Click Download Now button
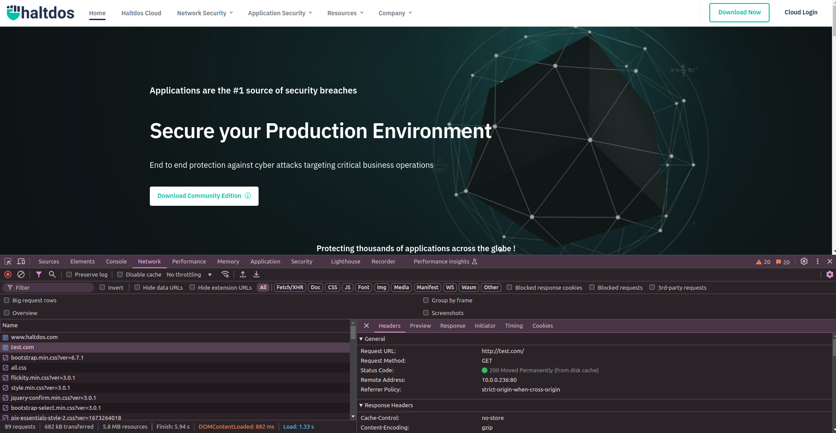Viewport: 836px width, 433px height. 739,12
